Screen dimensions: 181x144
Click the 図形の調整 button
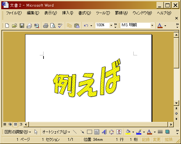pos(18,132)
